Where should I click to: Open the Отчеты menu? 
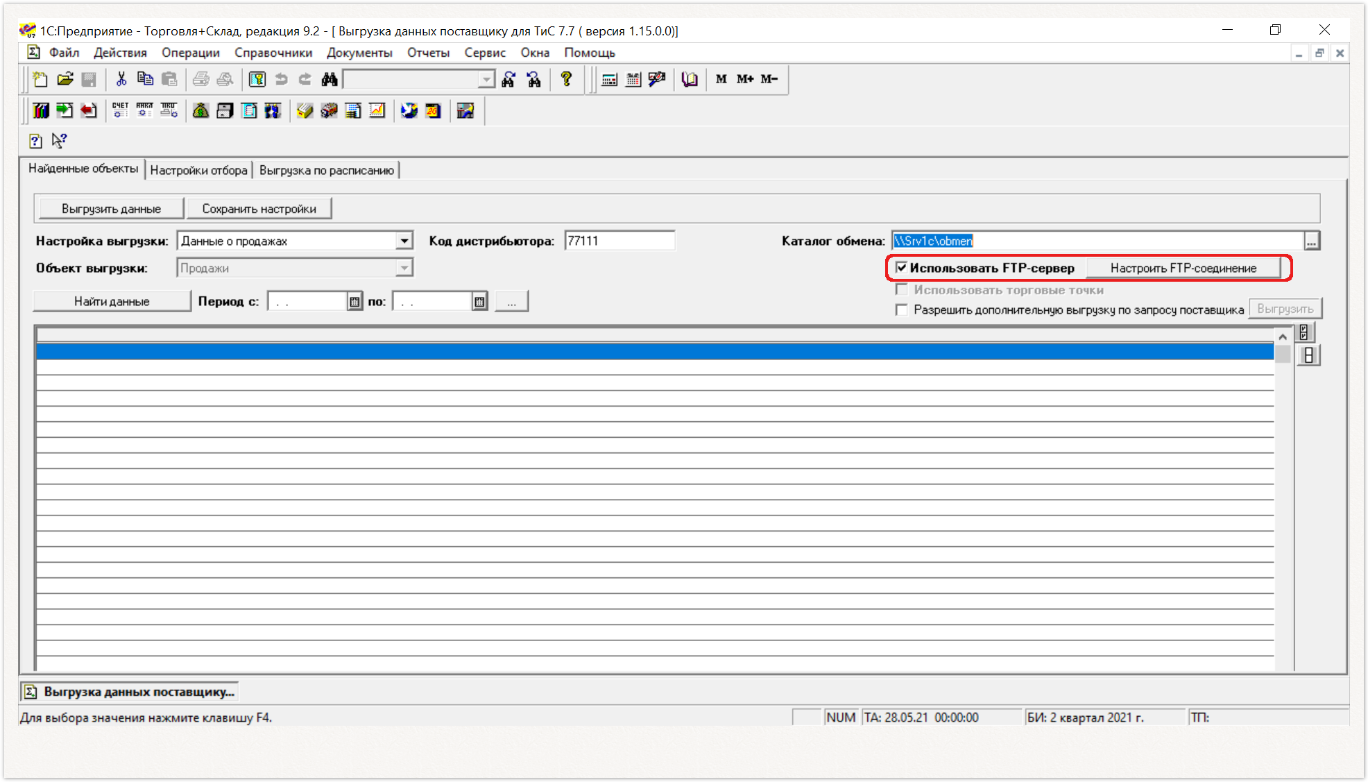[x=428, y=53]
